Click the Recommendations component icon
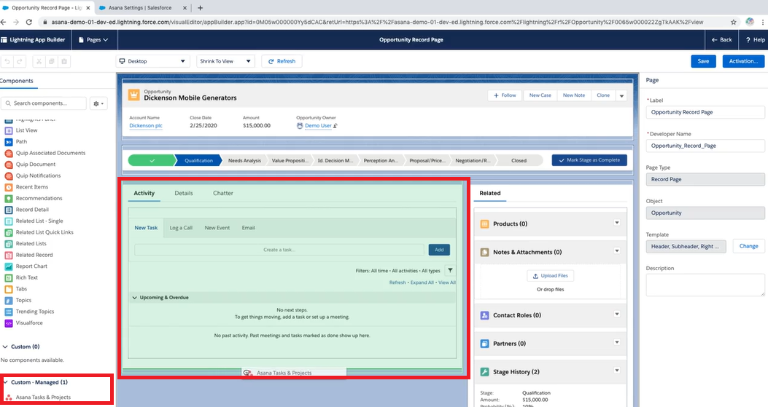The width and height of the screenshot is (768, 407). (x=8, y=198)
